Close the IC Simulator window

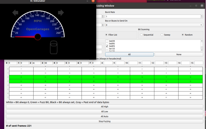click(93, 1)
